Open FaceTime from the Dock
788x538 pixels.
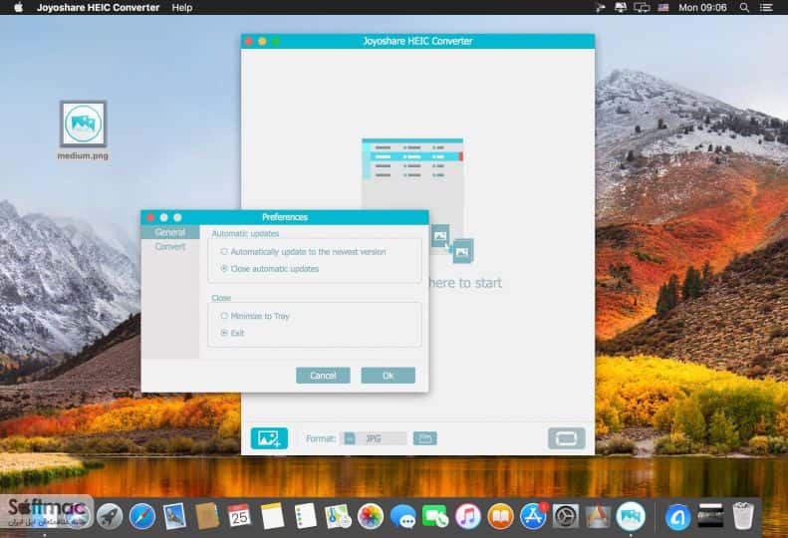pos(434,516)
